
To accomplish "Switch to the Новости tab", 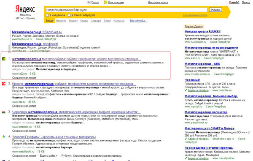I will click(61, 21).
